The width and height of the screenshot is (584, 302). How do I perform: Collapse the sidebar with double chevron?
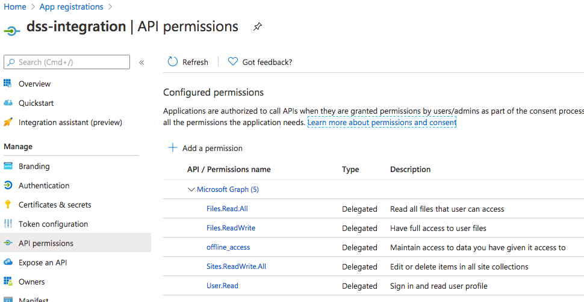coord(141,62)
